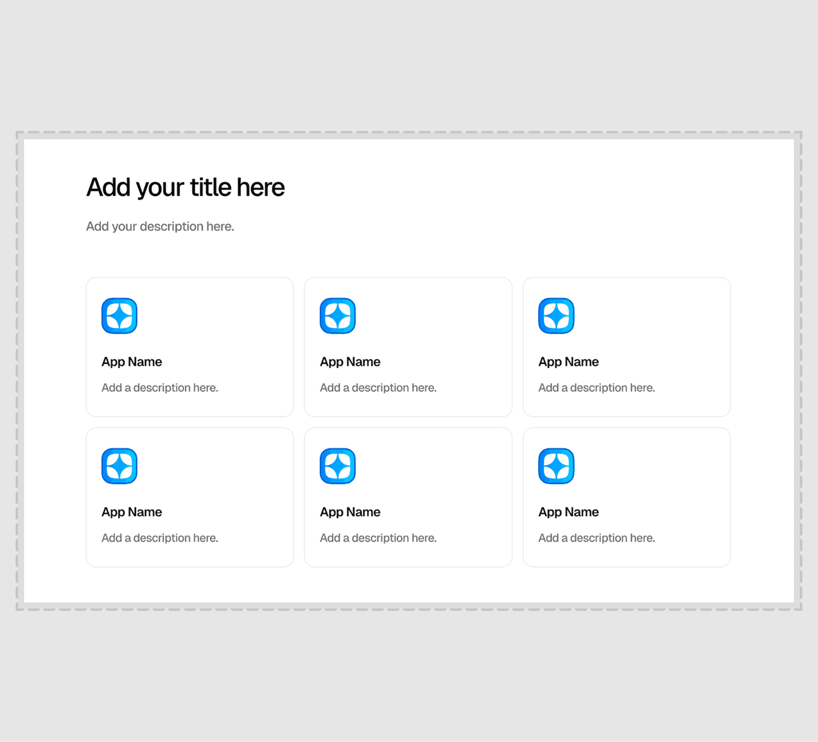Select the 'Add your description here.' subtitle text
The image size is (818, 742).
pos(160,227)
